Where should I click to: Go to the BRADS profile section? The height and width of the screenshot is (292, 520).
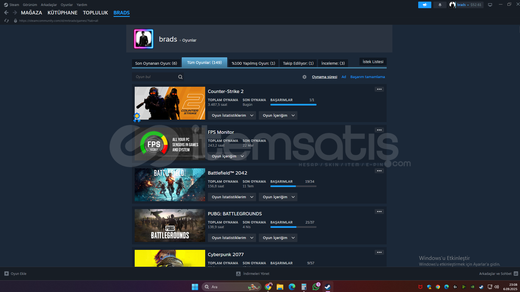[122, 13]
